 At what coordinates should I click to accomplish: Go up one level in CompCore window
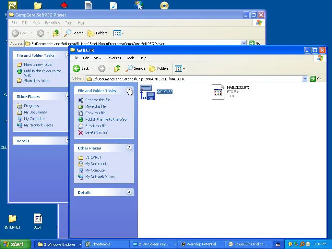[x=56, y=33]
